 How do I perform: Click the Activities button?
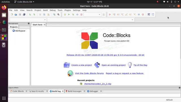(6, 2)
